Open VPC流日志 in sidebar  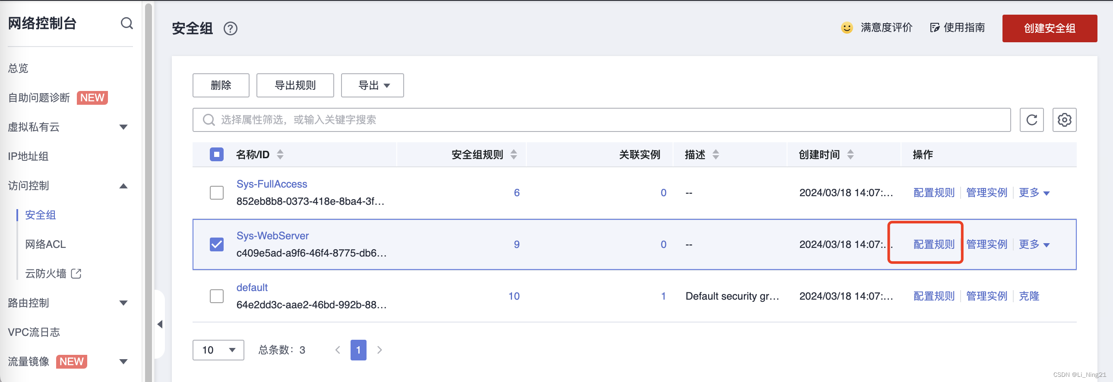(34, 332)
